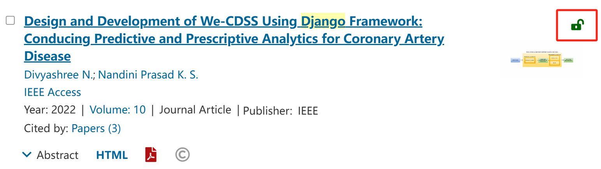
Task: Click the Journal Article type label
Action: coord(195,110)
